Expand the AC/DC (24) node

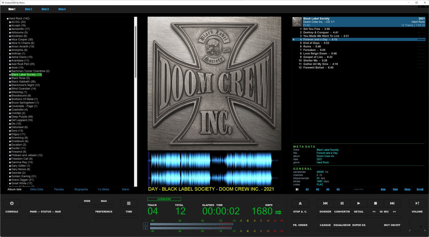coord(10,22)
